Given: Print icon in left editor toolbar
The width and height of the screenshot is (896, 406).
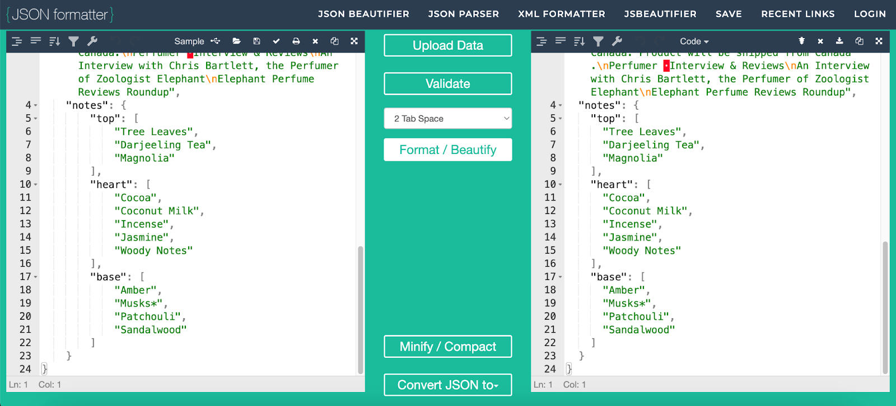Looking at the screenshot, I should [296, 41].
